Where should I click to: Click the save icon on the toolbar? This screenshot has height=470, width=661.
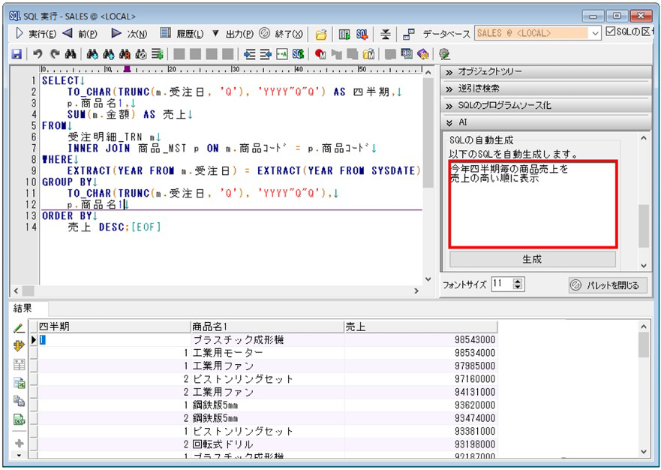click(17, 56)
